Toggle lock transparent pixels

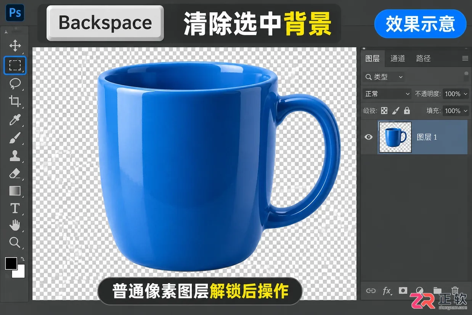[384, 111]
